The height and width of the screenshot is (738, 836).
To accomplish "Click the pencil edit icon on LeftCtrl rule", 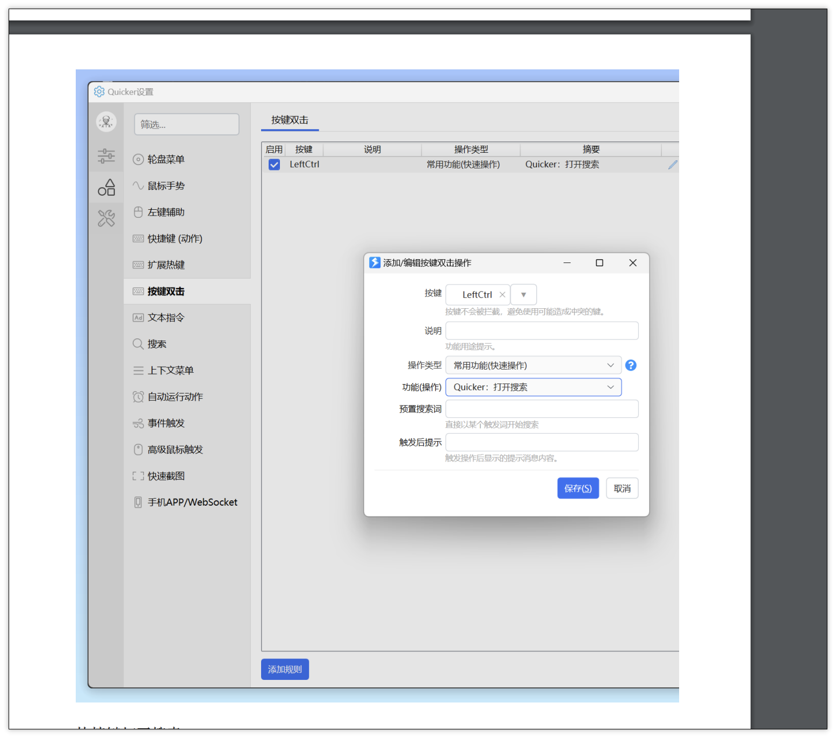I will pyautogui.click(x=673, y=165).
